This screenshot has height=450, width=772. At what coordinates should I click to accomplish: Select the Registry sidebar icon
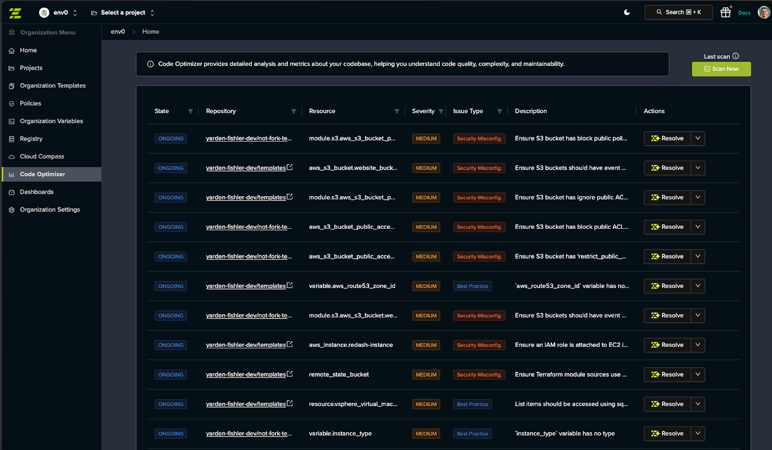[x=11, y=139]
